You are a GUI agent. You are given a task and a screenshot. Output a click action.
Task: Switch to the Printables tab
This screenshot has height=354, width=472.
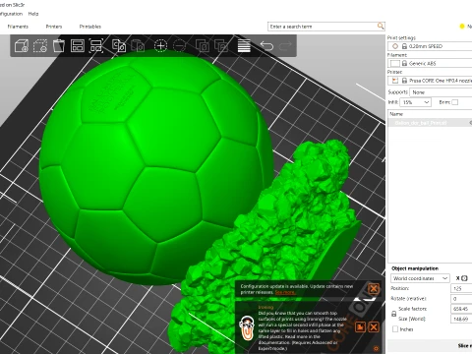(x=90, y=27)
